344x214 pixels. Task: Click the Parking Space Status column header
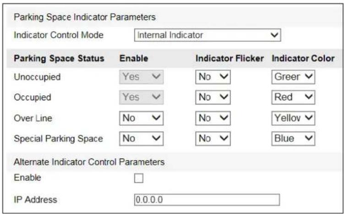59,58
